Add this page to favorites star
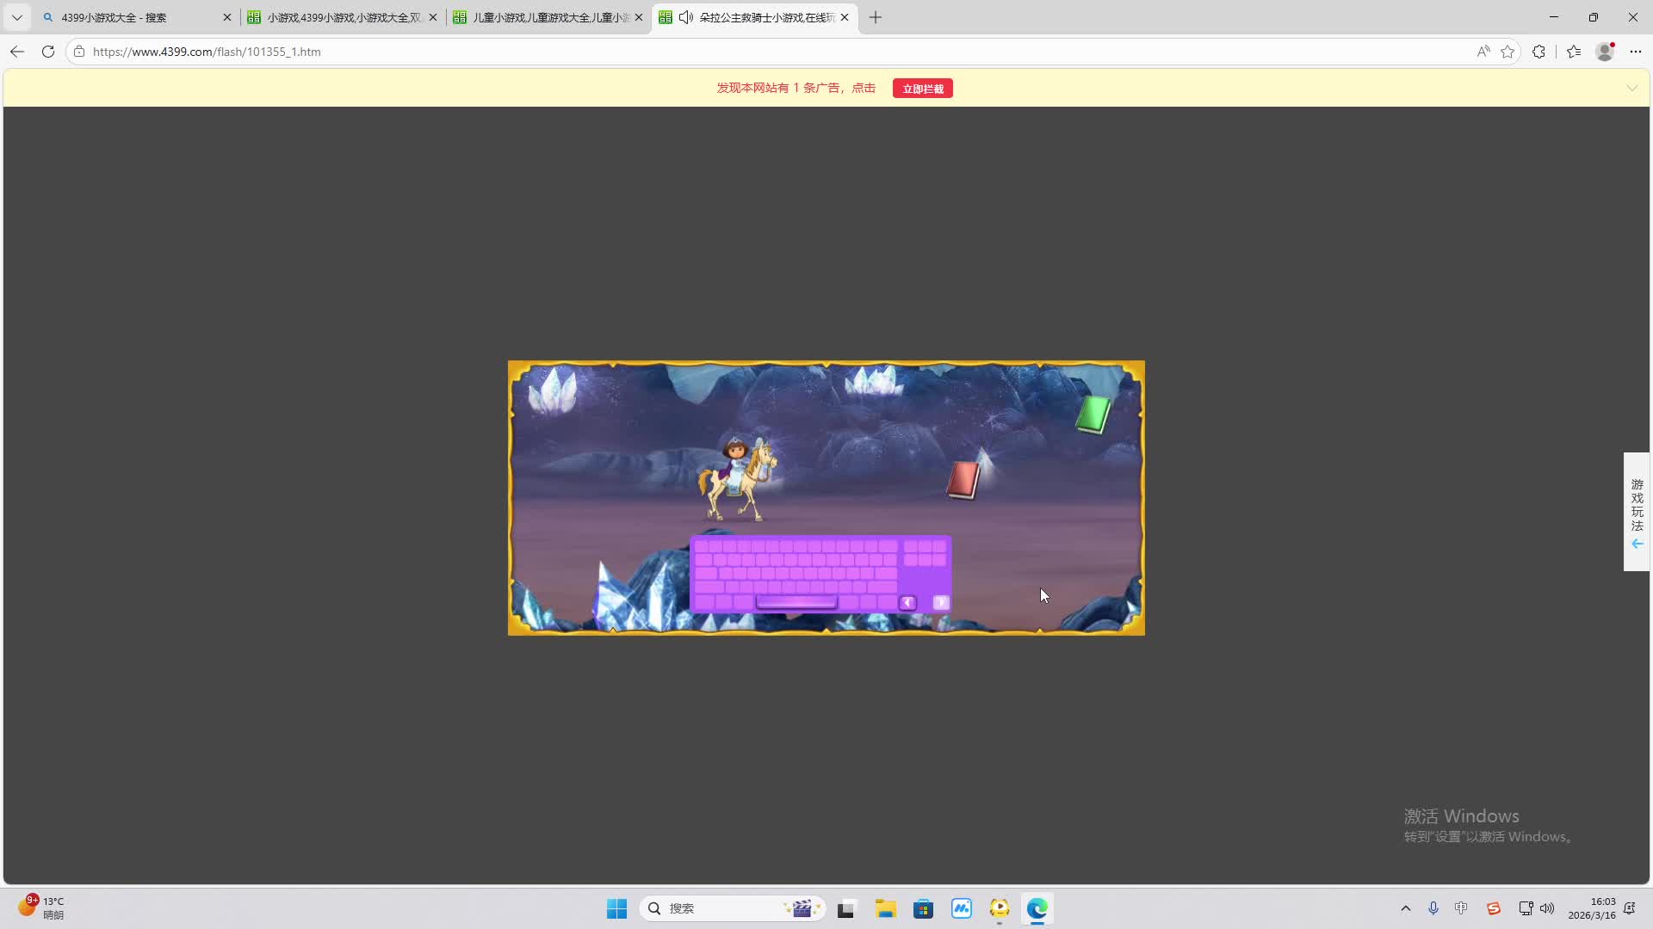The width and height of the screenshot is (1653, 929). [1508, 52]
